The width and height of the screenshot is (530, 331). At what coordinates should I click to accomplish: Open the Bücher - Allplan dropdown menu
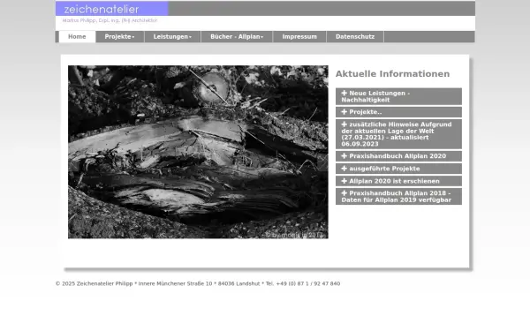237,36
